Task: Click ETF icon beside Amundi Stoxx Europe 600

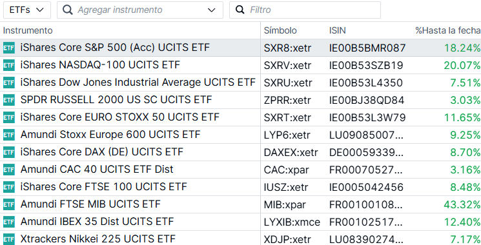Action: (9, 135)
